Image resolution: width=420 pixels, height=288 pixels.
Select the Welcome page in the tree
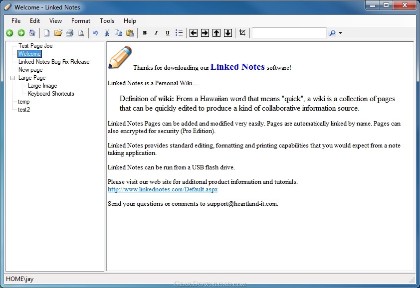tap(29, 54)
